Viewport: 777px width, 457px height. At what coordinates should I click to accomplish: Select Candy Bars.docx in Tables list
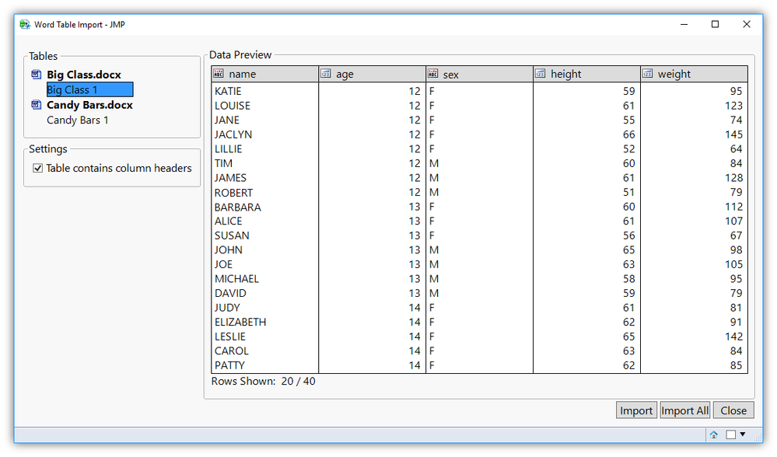pyautogui.click(x=89, y=105)
